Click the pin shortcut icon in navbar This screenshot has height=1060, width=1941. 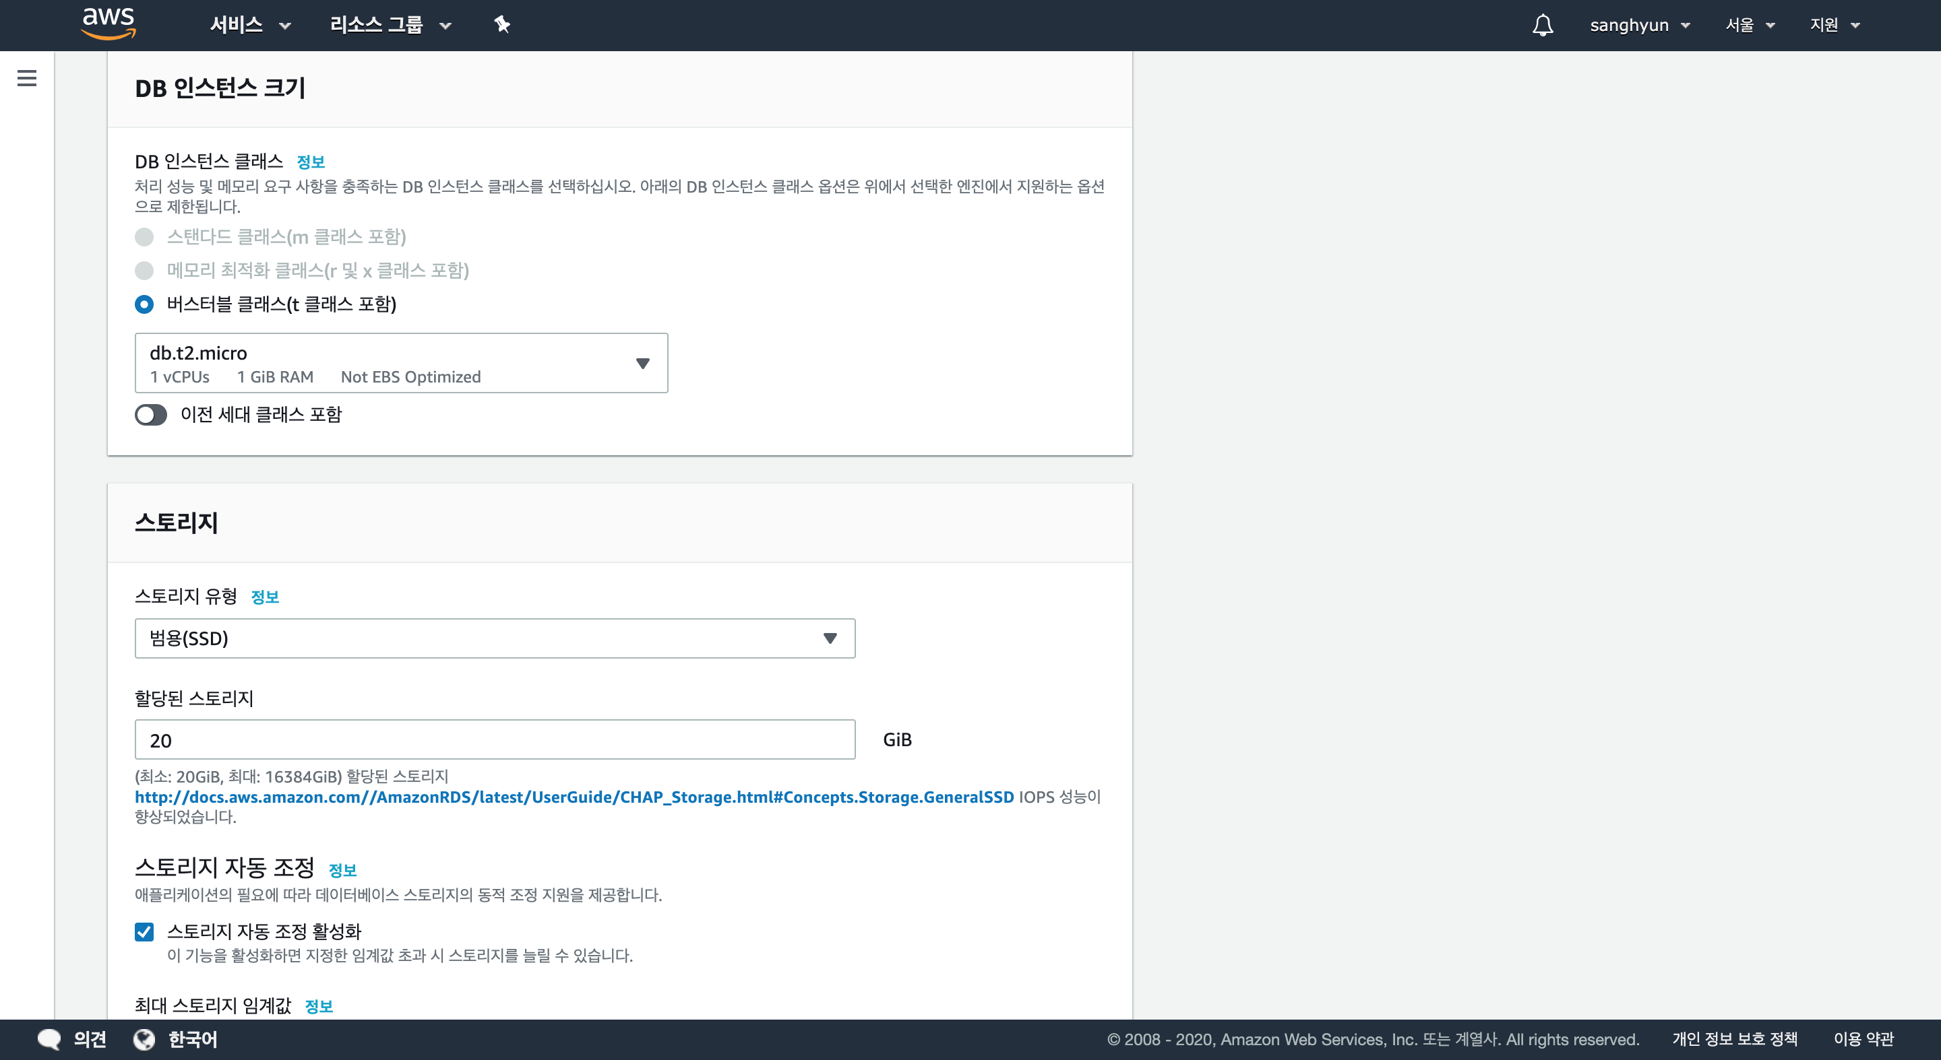coord(502,25)
